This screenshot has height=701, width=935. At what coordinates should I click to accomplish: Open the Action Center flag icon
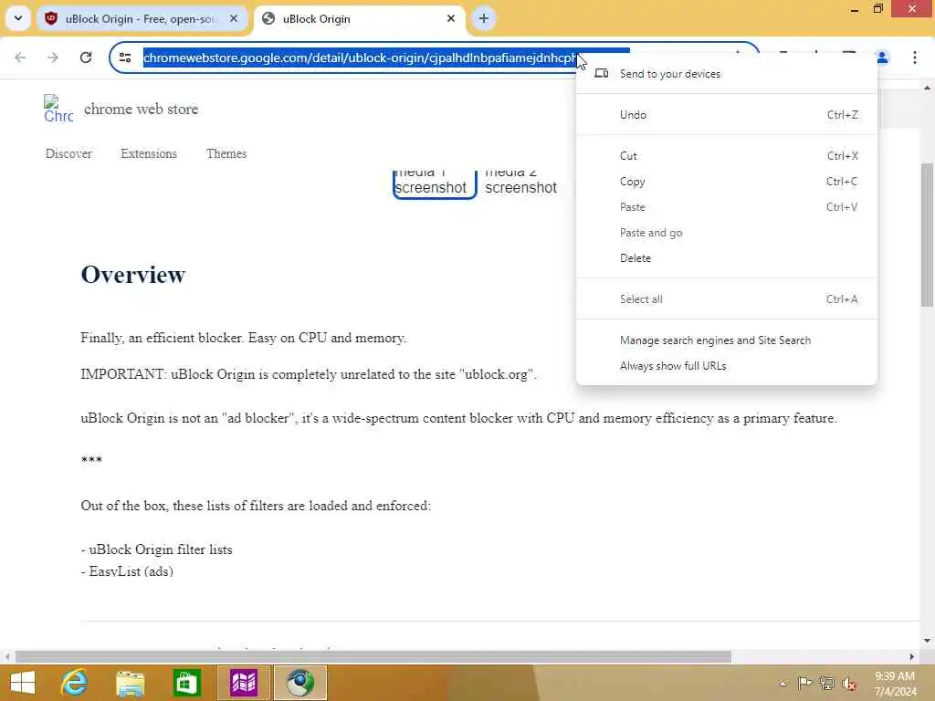[804, 683]
